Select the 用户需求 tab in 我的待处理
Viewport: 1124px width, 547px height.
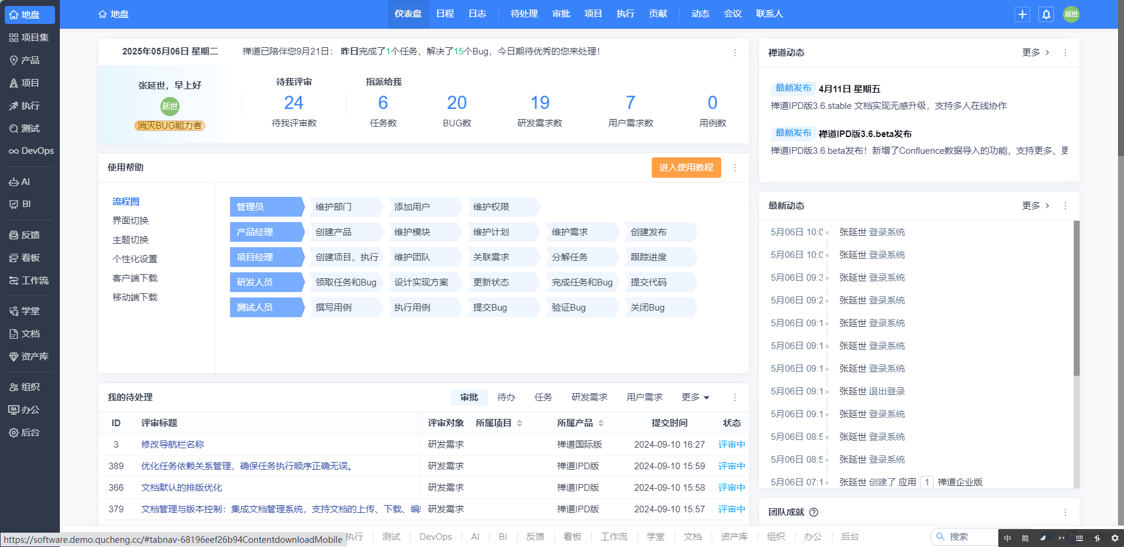tap(645, 397)
